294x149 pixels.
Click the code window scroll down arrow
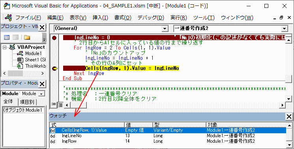289,99
